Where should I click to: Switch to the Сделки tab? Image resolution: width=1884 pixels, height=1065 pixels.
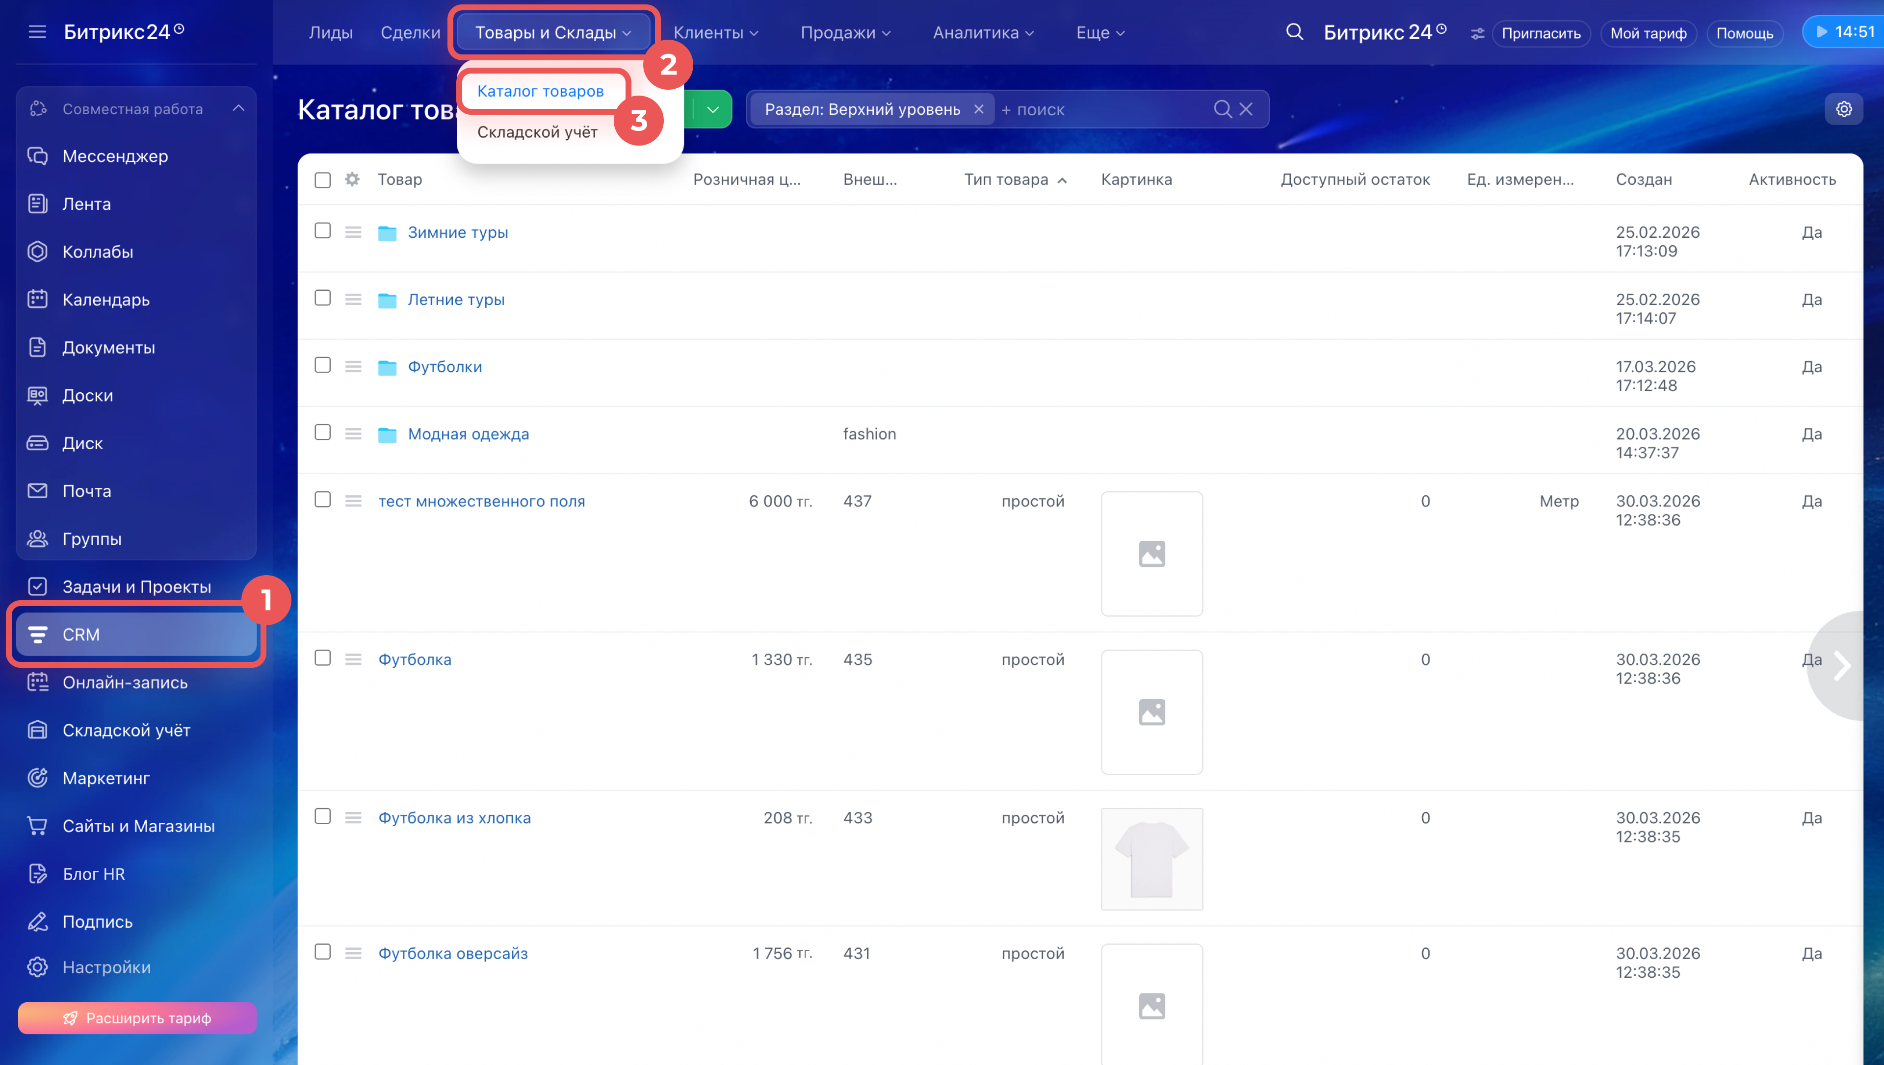click(410, 33)
